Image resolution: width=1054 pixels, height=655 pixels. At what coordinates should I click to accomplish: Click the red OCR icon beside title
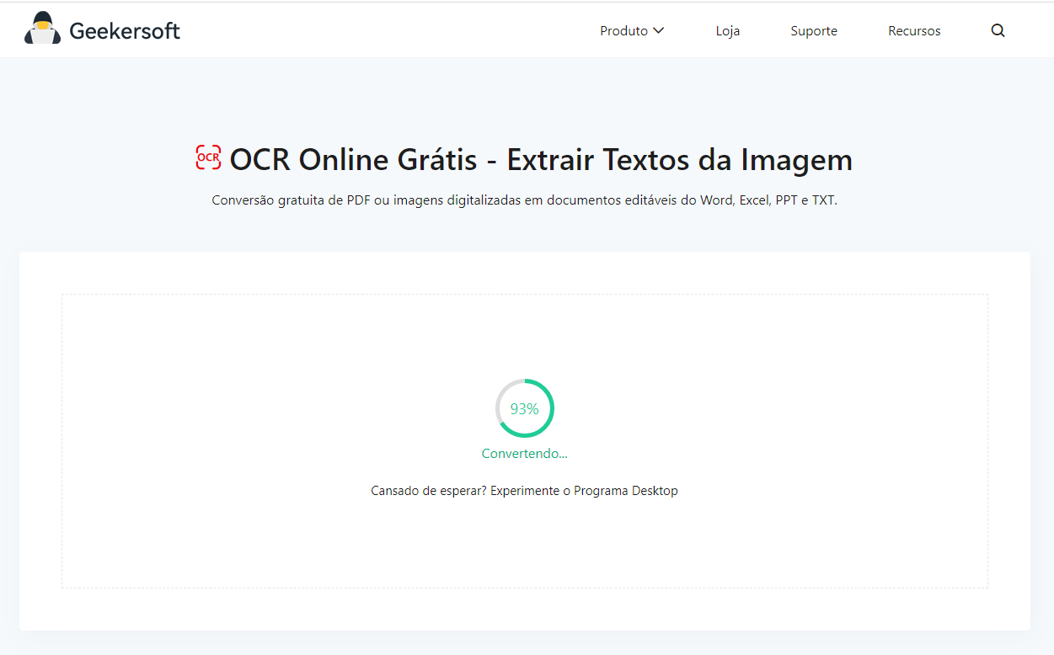(x=208, y=157)
